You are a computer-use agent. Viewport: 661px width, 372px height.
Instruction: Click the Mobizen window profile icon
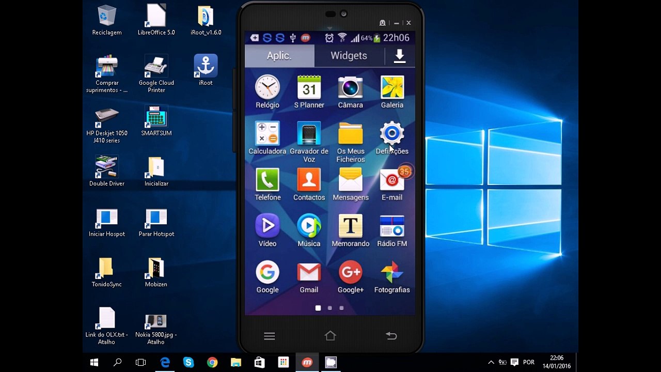click(x=383, y=23)
